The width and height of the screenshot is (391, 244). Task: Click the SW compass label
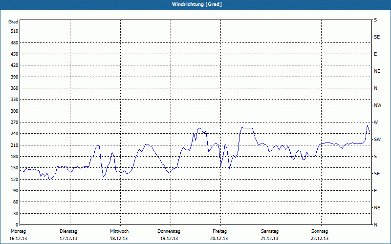(x=377, y=140)
